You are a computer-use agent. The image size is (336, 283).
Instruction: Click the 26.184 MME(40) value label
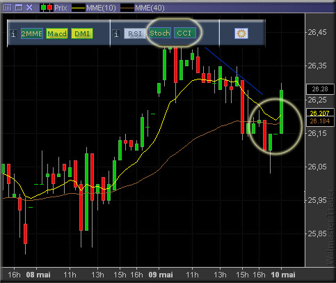(x=320, y=121)
